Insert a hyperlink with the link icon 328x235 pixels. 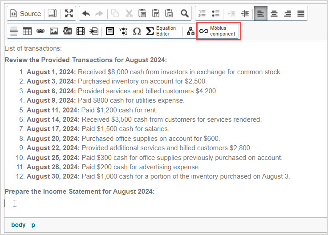click(40, 31)
